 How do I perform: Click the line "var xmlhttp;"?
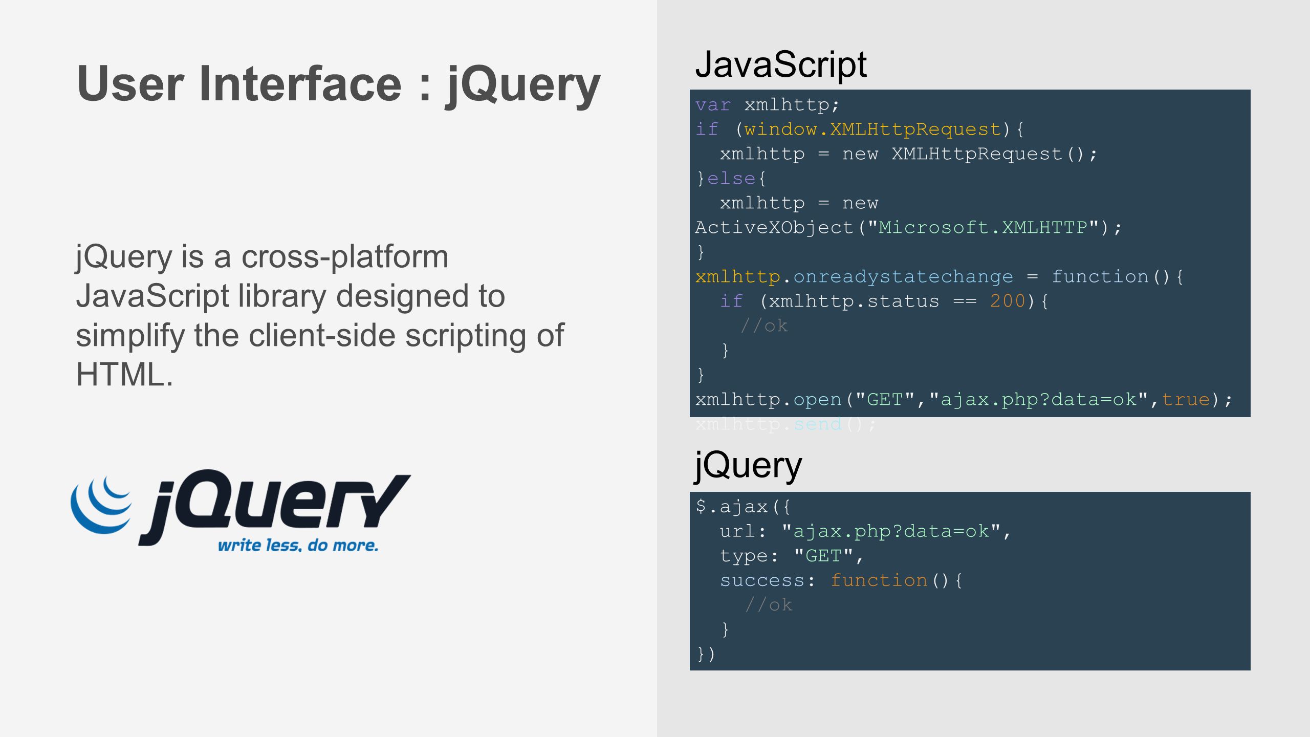click(x=767, y=105)
